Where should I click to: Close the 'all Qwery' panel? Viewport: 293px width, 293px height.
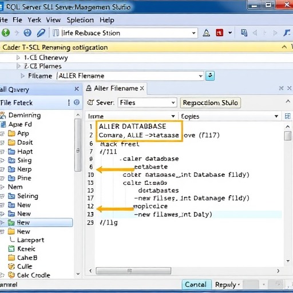click(x=77, y=89)
